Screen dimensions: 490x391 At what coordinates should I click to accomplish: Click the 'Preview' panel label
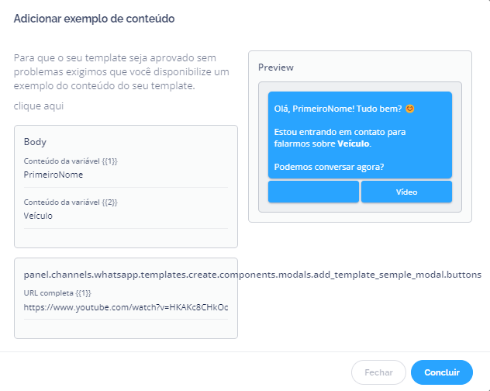pyautogui.click(x=276, y=67)
